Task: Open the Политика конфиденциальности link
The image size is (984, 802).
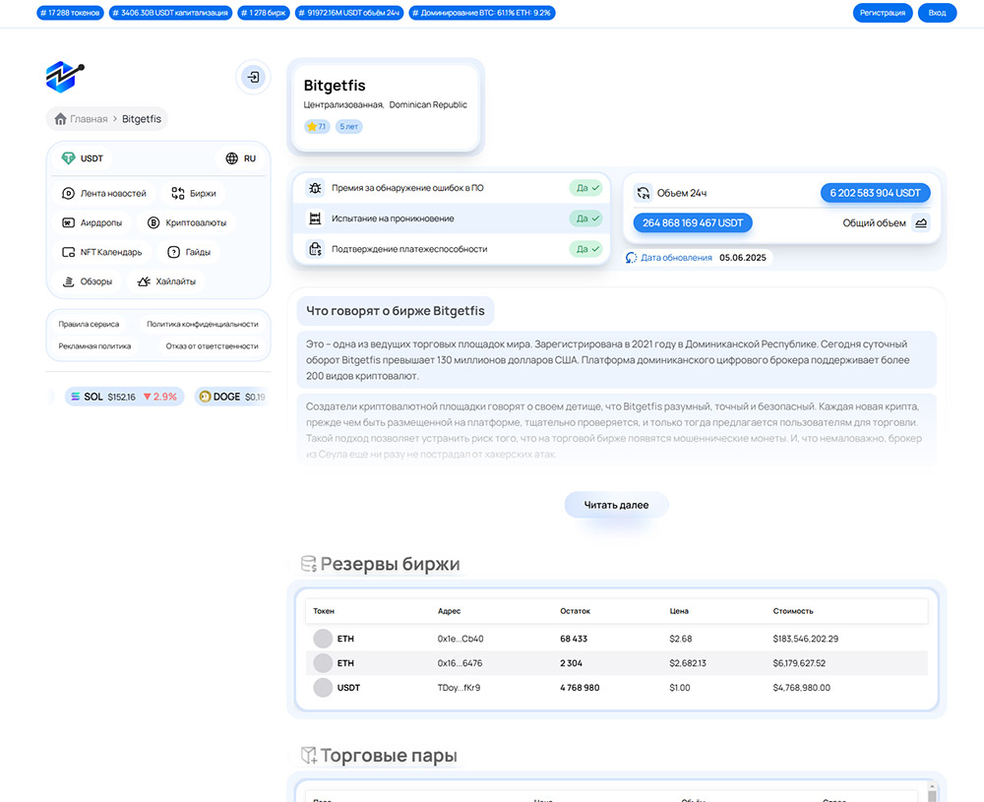Action: pos(203,324)
